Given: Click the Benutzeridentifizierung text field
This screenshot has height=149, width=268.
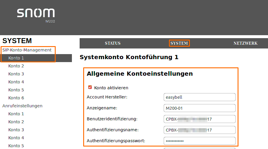Looking at the screenshot, I should click(199, 119).
